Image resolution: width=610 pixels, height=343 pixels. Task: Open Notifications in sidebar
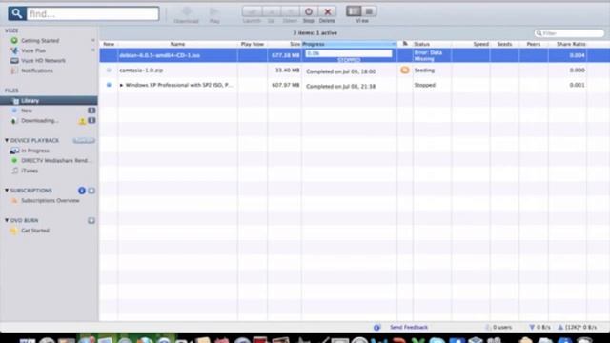(x=37, y=71)
